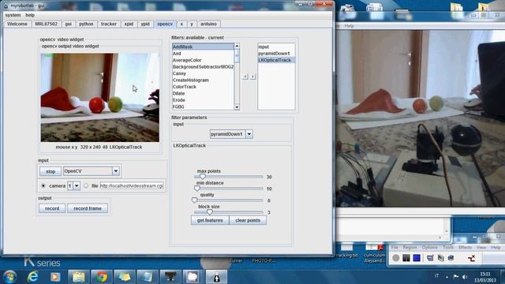The height and width of the screenshot is (284, 505).
Task: Click the record button
Action: tap(52, 208)
